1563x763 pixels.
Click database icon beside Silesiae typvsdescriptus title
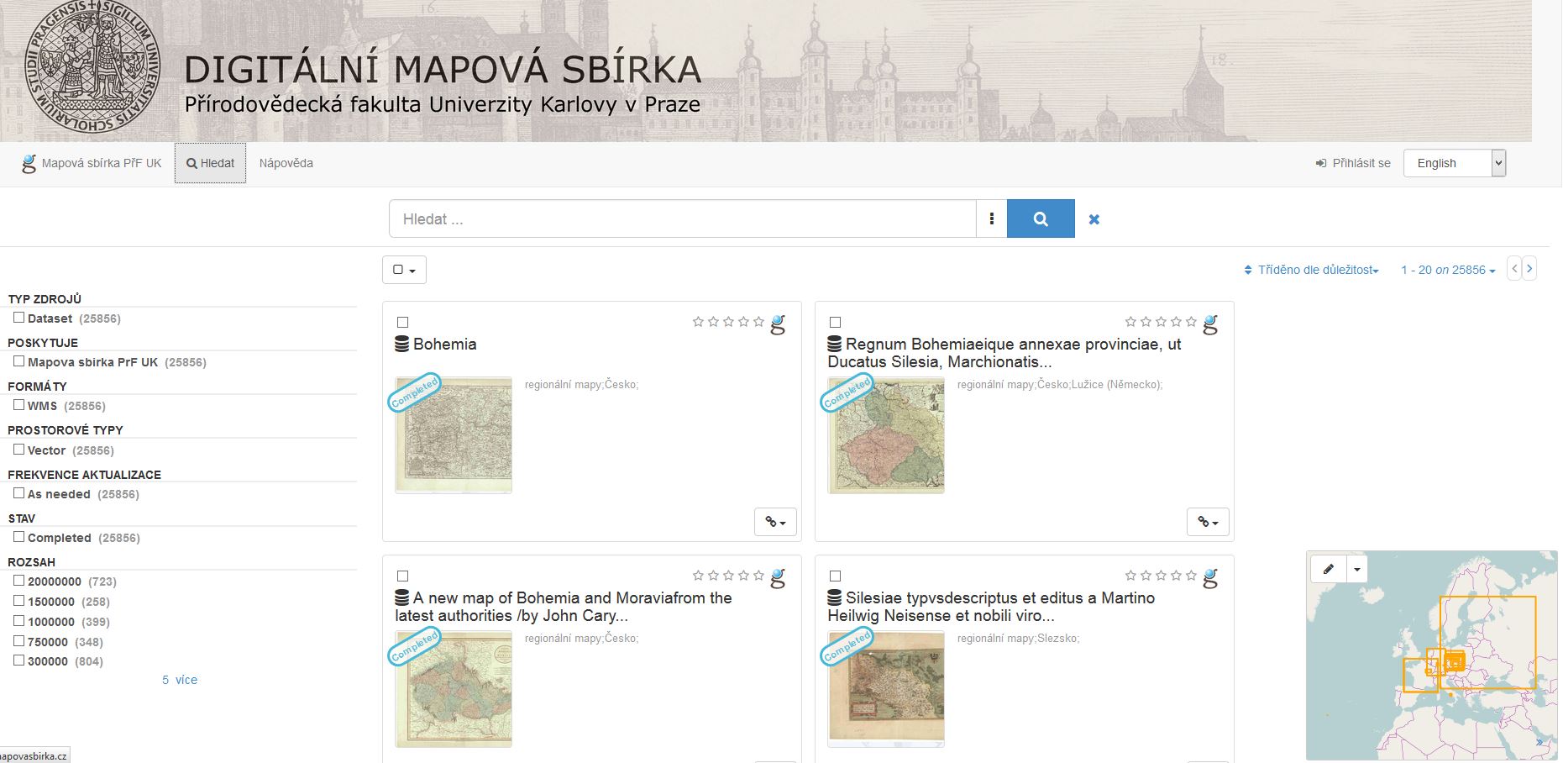[835, 597]
